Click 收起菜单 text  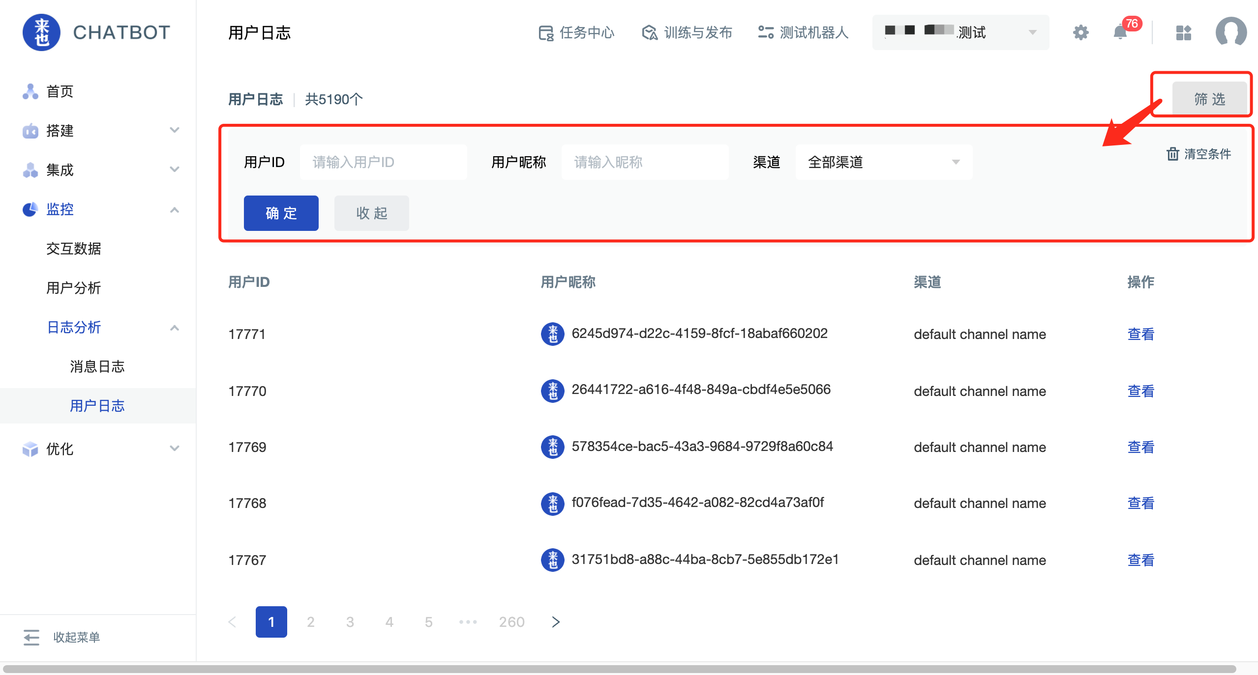point(77,637)
